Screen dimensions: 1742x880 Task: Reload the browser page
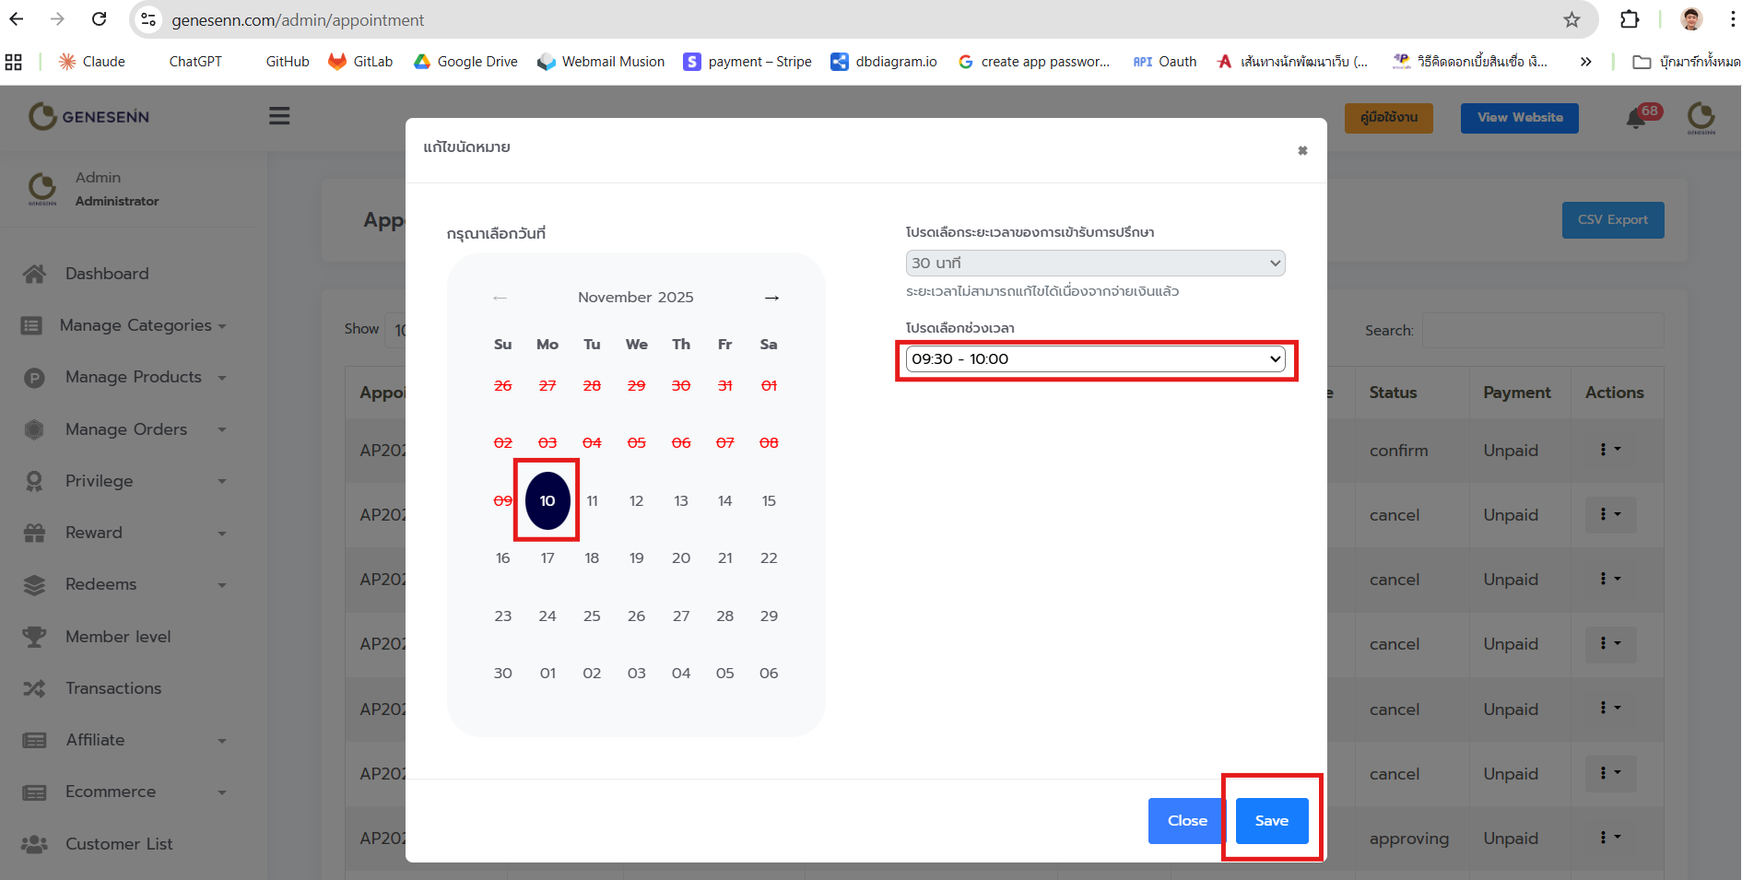pos(100,19)
